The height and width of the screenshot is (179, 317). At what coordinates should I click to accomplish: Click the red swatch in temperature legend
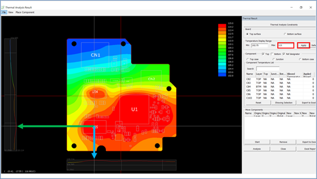222,26
